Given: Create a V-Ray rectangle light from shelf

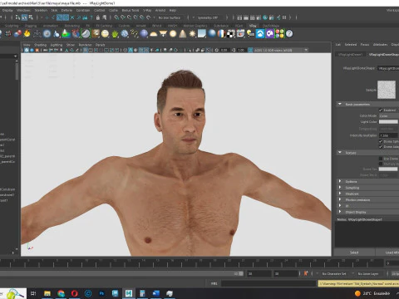Looking at the screenshot, I should 202,34.
